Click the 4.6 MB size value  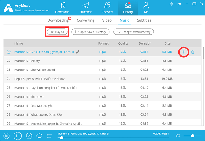click(167, 96)
